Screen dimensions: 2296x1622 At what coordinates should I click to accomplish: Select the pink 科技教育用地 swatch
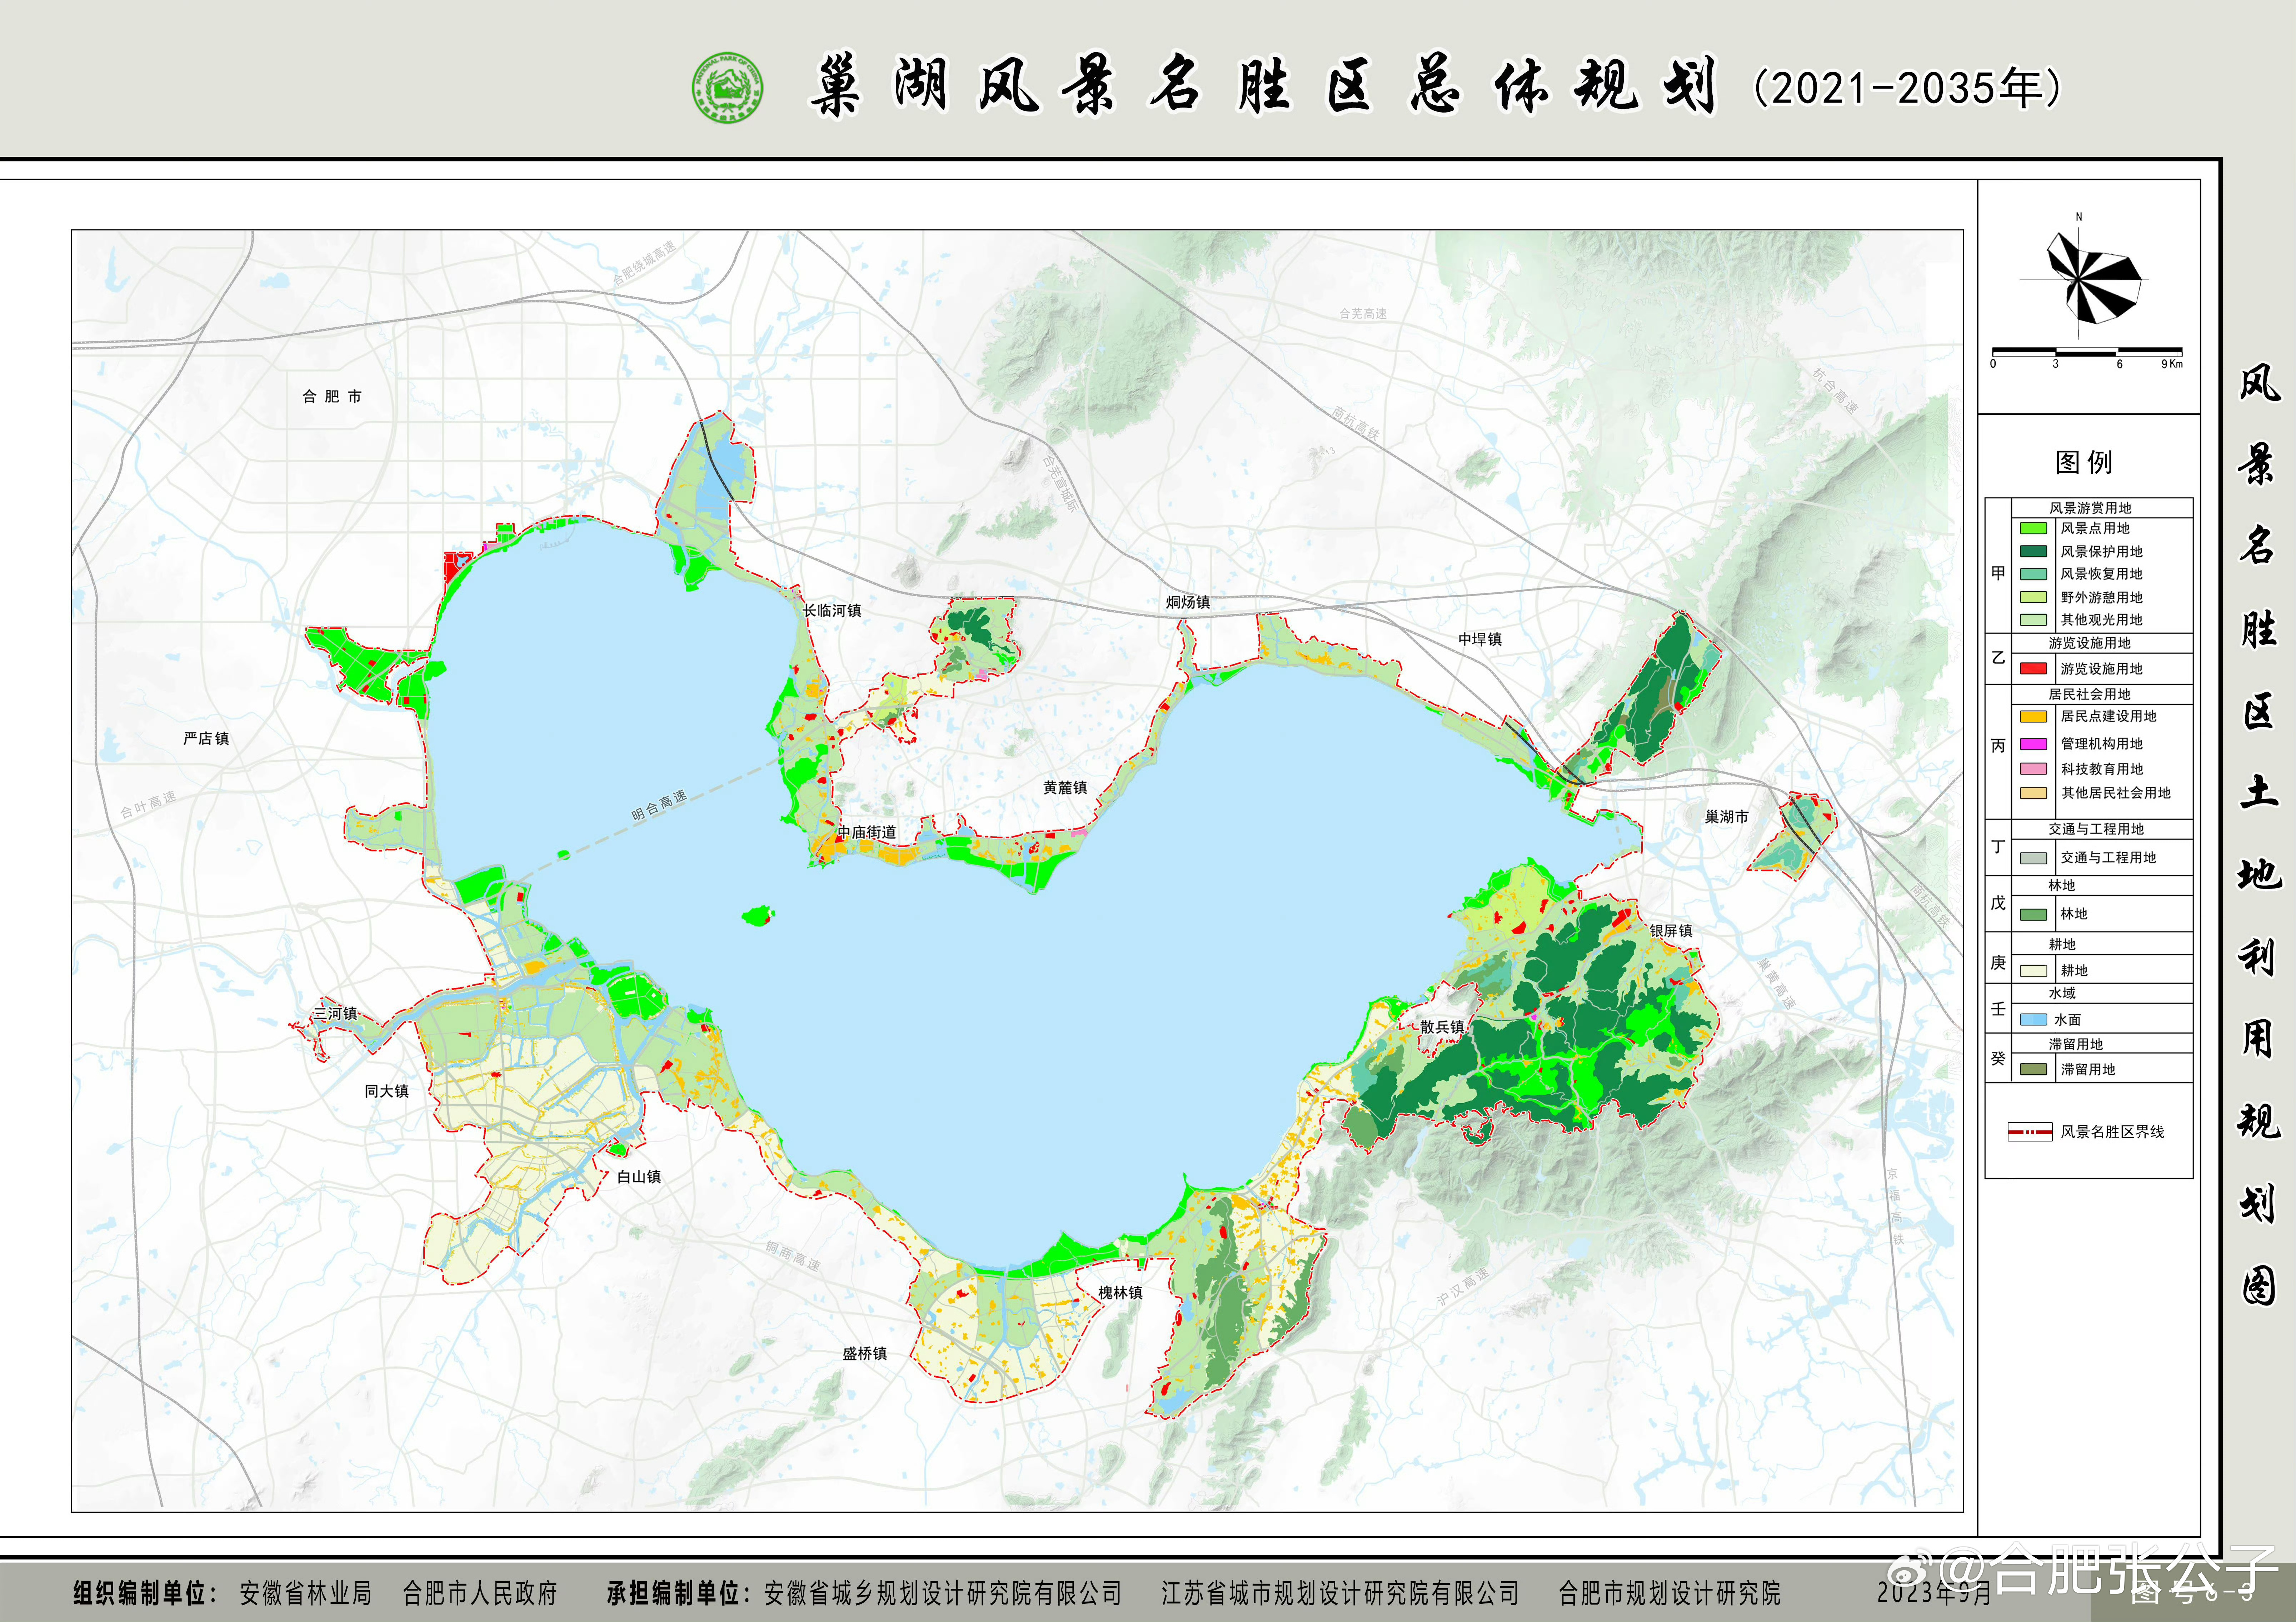(2033, 769)
